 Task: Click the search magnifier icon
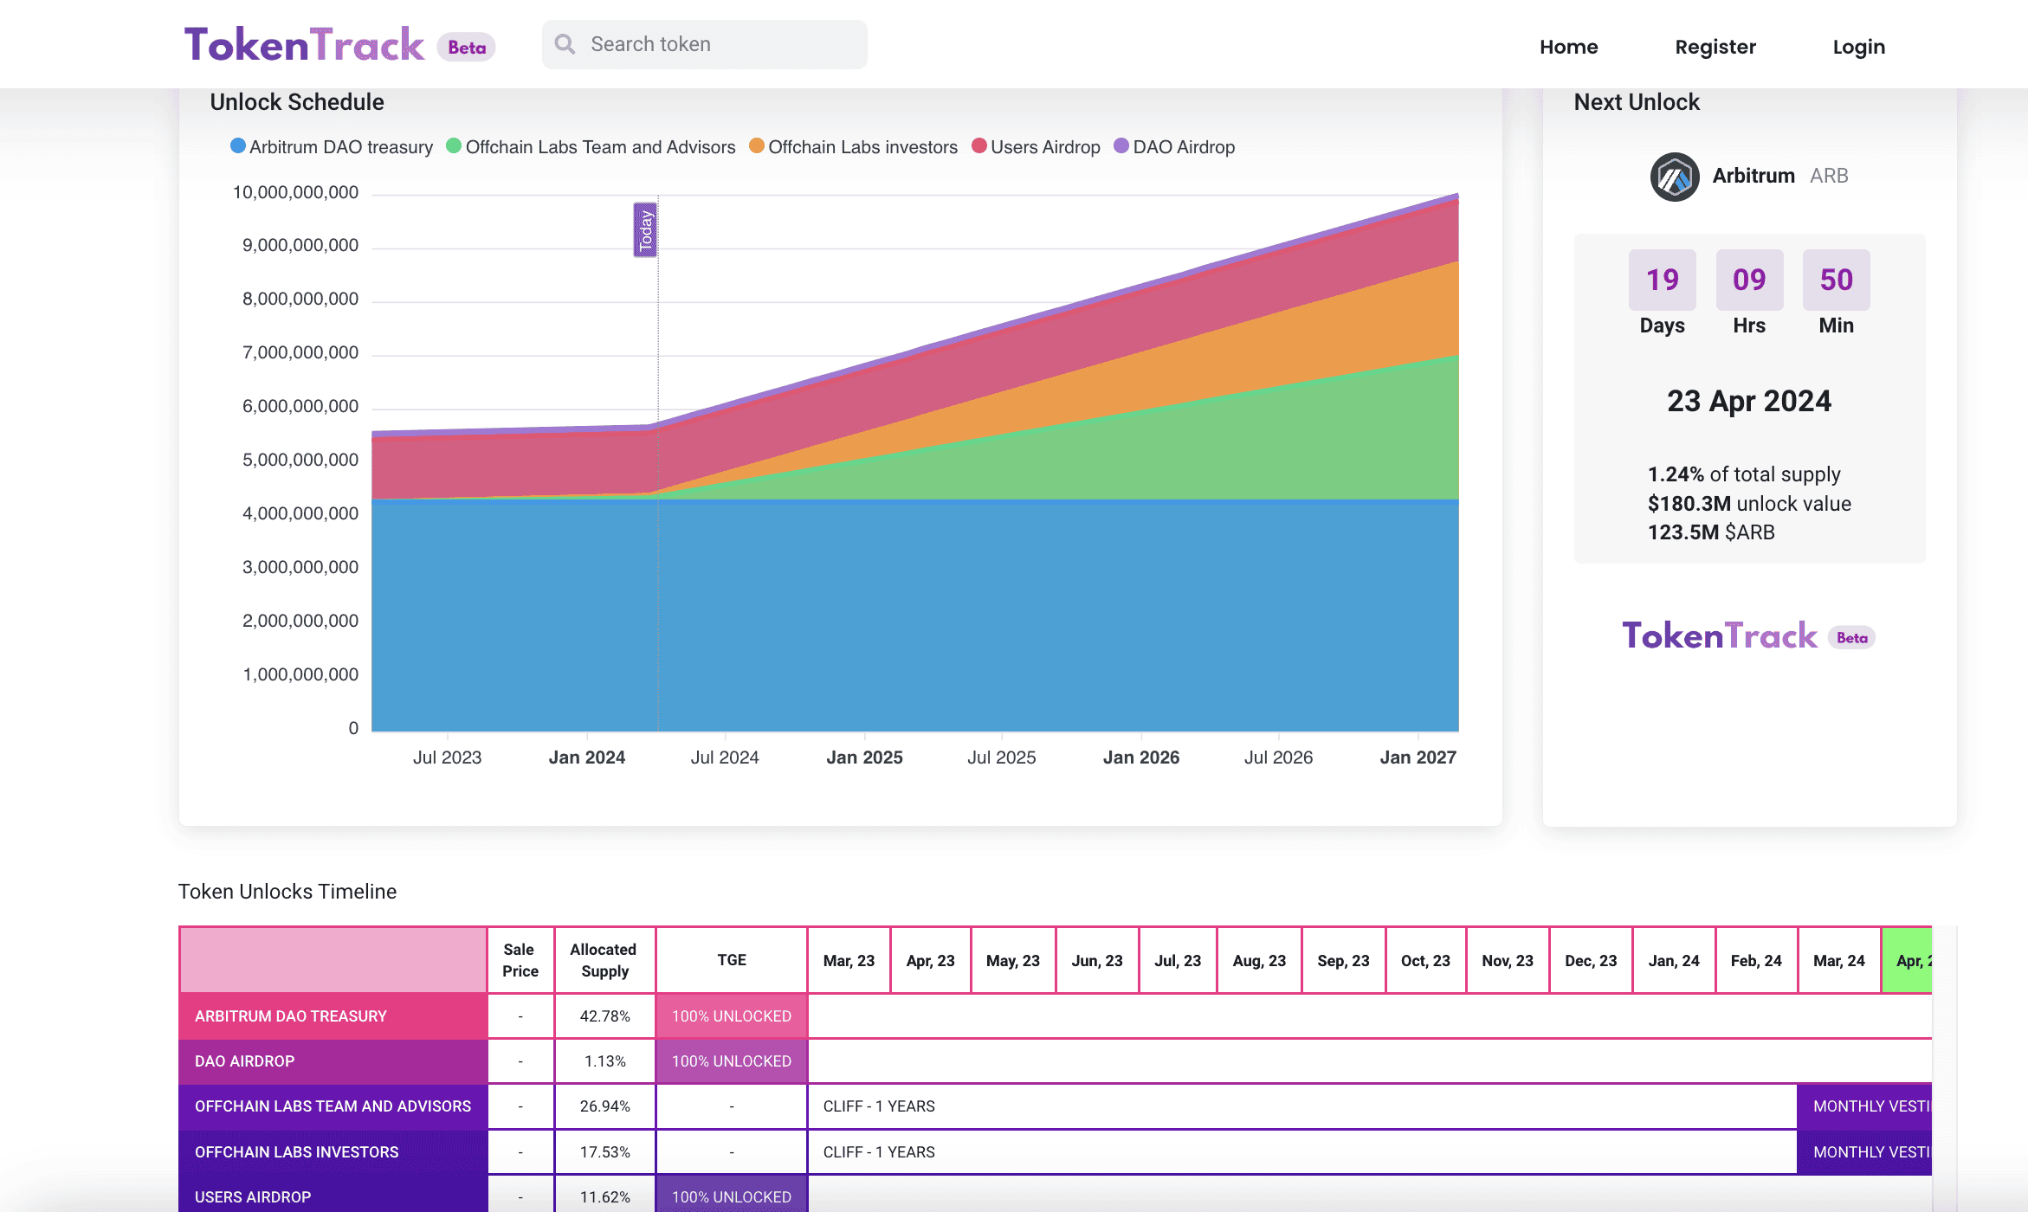pos(565,44)
